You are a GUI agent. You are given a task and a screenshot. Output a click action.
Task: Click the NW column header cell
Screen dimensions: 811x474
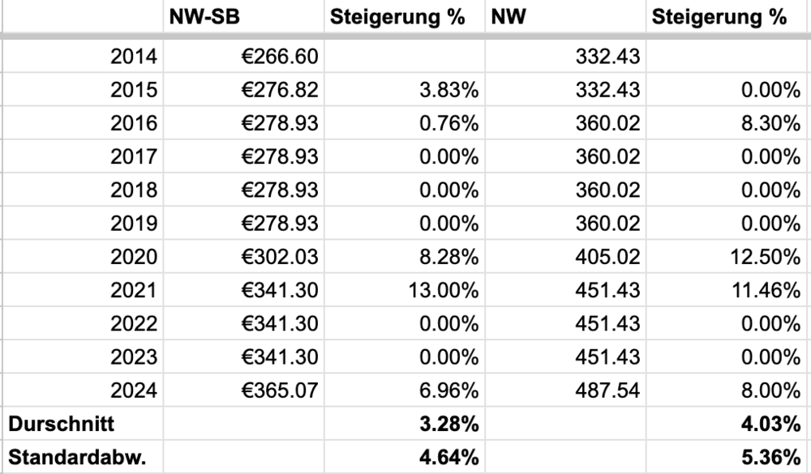tap(565, 18)
